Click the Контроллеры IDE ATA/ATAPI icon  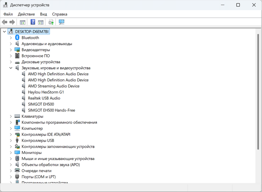(x=17, y=134)
